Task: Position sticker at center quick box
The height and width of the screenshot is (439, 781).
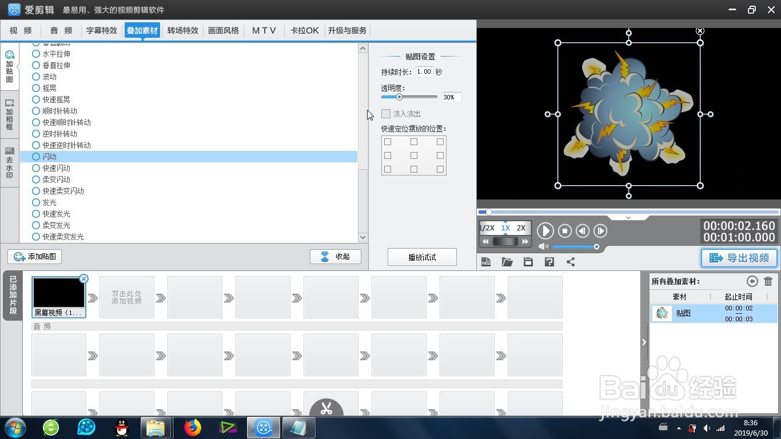Action: 414,155
